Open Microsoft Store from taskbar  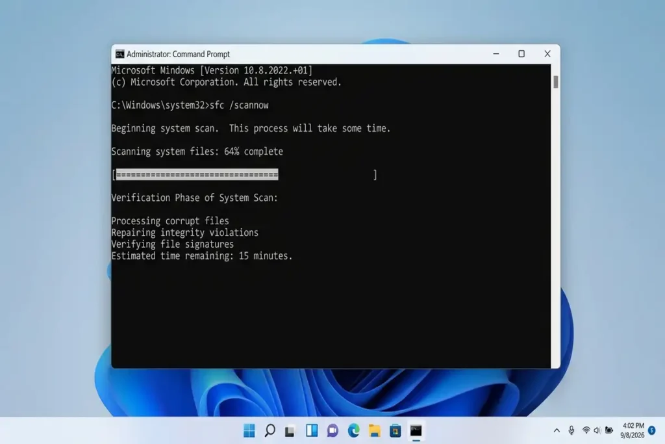point(395,430)
